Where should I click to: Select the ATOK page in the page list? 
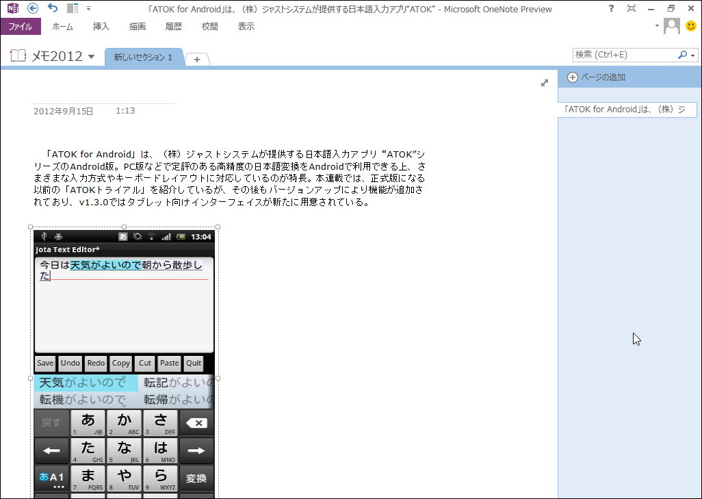[x=627, y=110]
